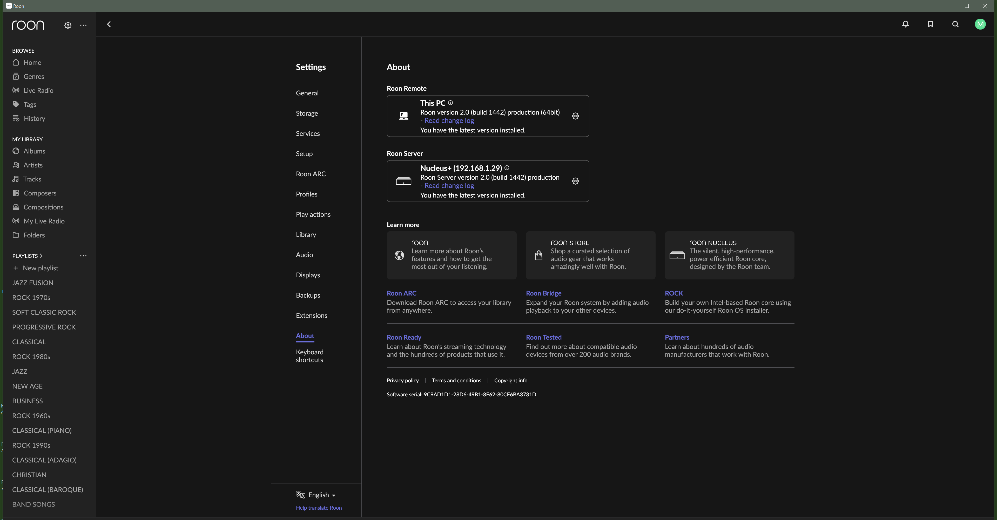
Task: Switch to Setup settings tab
Action: pos(304,153)
